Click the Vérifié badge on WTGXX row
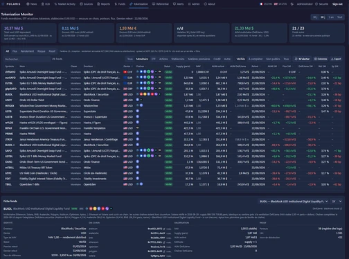 coord(168,106)
